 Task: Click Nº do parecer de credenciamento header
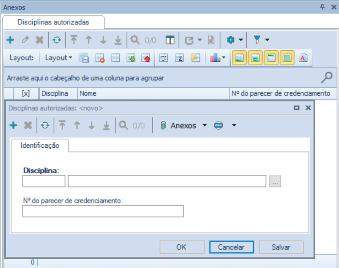click(x=283, y=93)
